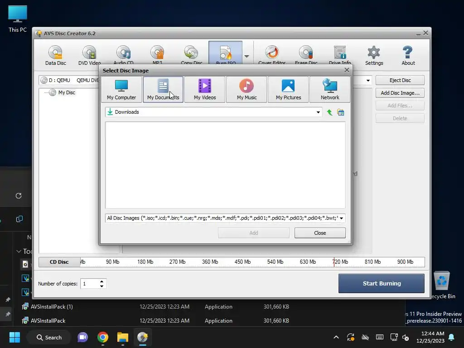Screen dimensions: 464x348
Task: Click Add Disc Image button
Action: [400, 93]
